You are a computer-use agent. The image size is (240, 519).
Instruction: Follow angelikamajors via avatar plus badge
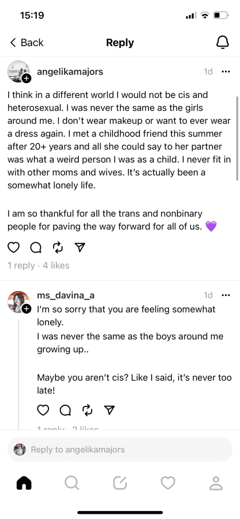click(27, 78)
